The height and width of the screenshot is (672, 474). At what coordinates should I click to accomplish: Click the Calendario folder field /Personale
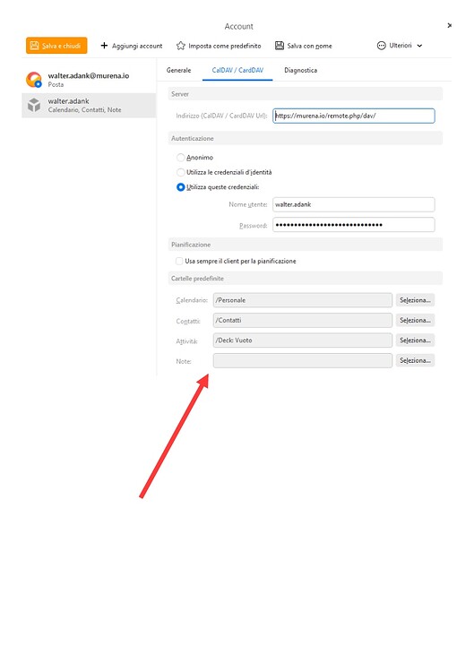(303, 300)
